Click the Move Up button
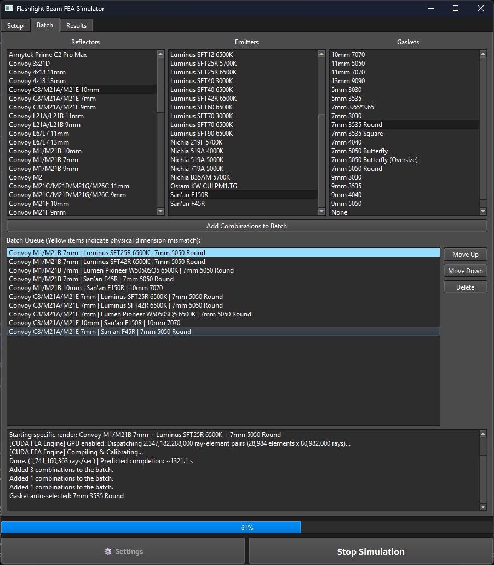The image size is (494, 565). [x=465, y=255]
